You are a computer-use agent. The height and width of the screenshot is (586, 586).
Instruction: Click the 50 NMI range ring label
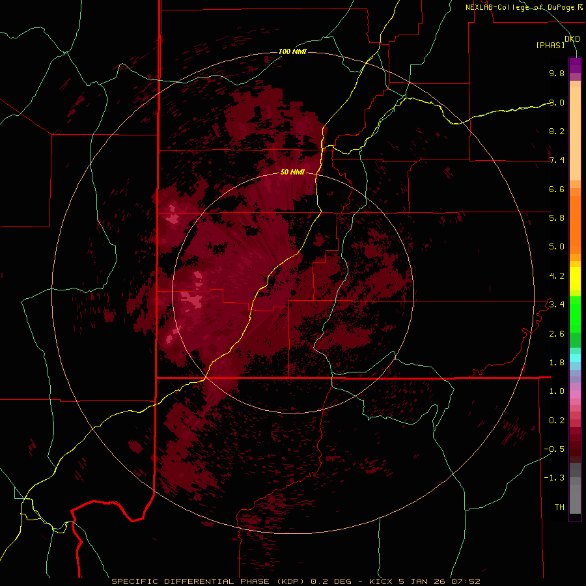pyautogui.click(x=292, y=173)
